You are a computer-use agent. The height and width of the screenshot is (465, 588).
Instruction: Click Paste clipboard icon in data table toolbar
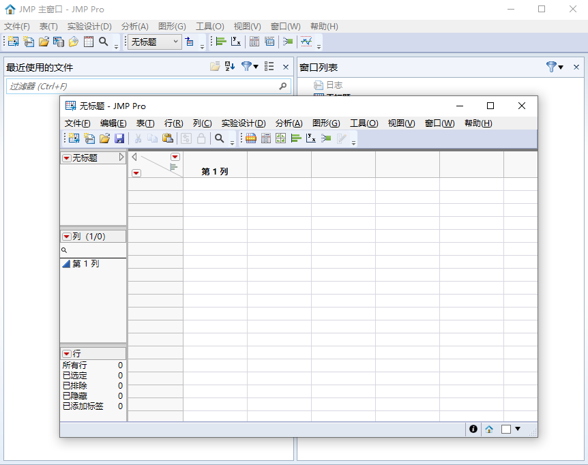168,138
